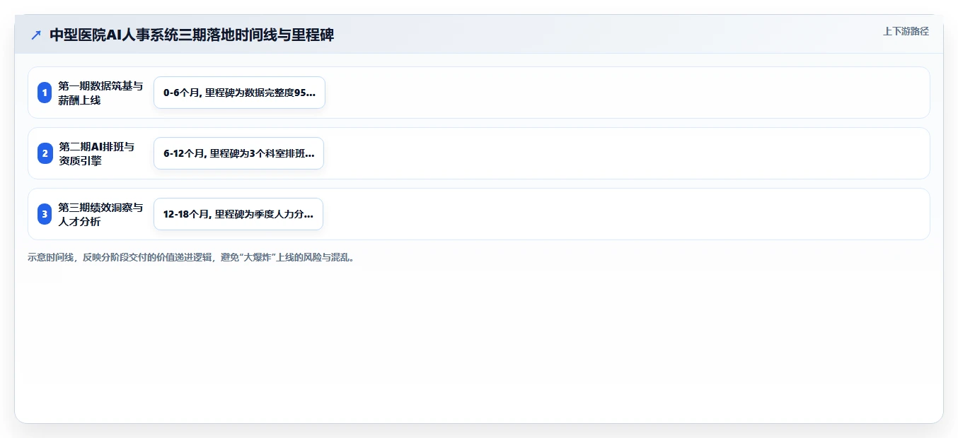
Task: Select the title 中型医院AI人事系统三期落地时间线与里程碑
Action: [192, 35]
